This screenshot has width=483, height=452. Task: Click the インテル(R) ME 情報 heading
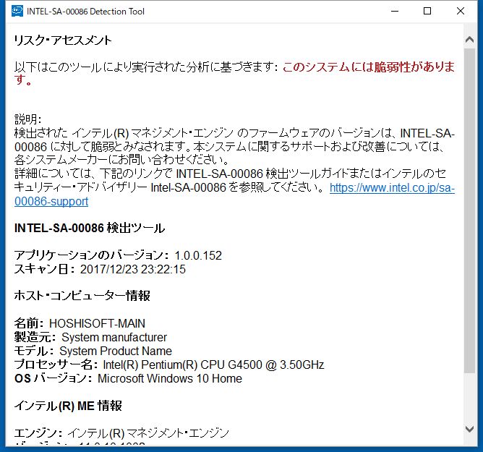[x=68, y=406]
